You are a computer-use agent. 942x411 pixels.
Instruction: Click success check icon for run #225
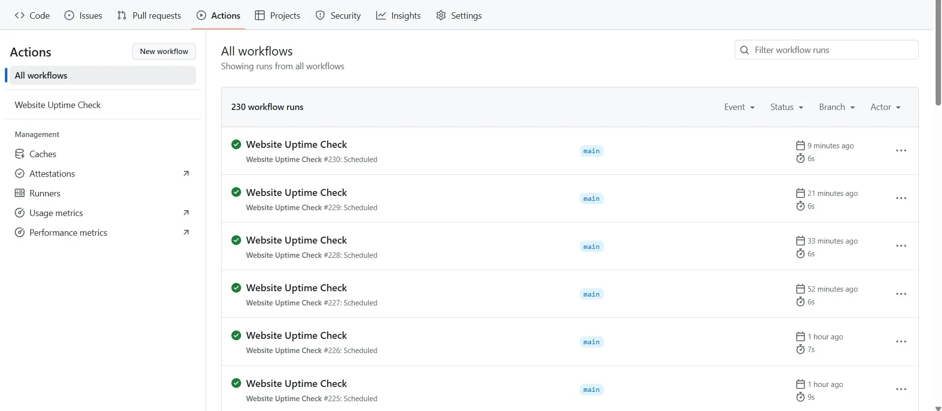click(x=236, y=383)
